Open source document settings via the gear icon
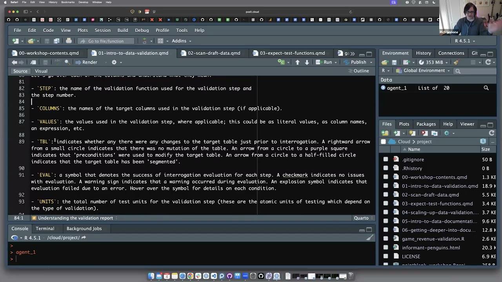 (x=114, y=62)
